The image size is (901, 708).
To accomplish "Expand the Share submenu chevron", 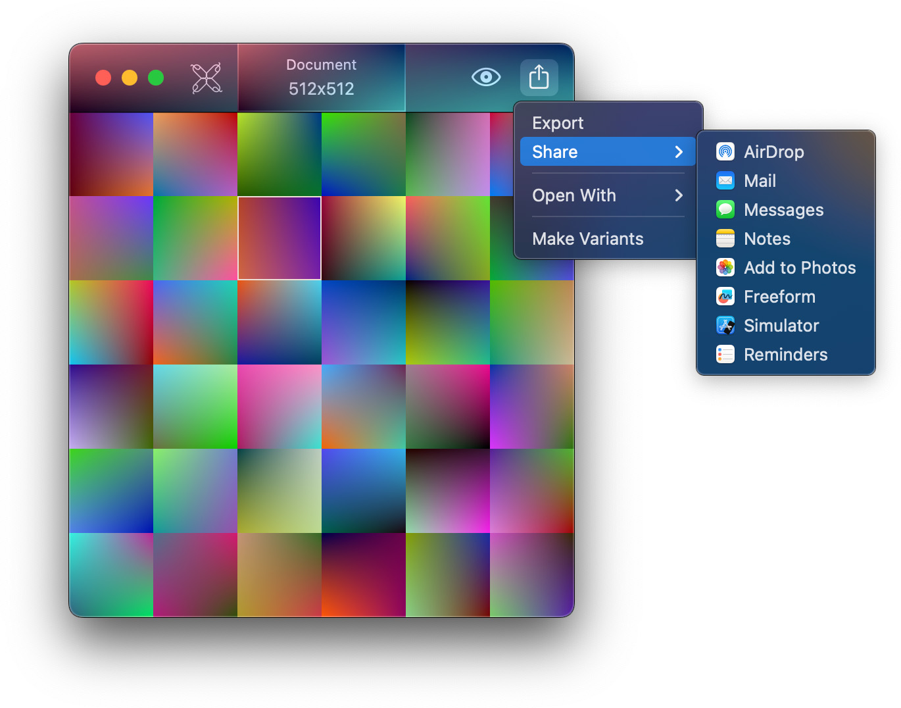I will (x=679, y=152).
